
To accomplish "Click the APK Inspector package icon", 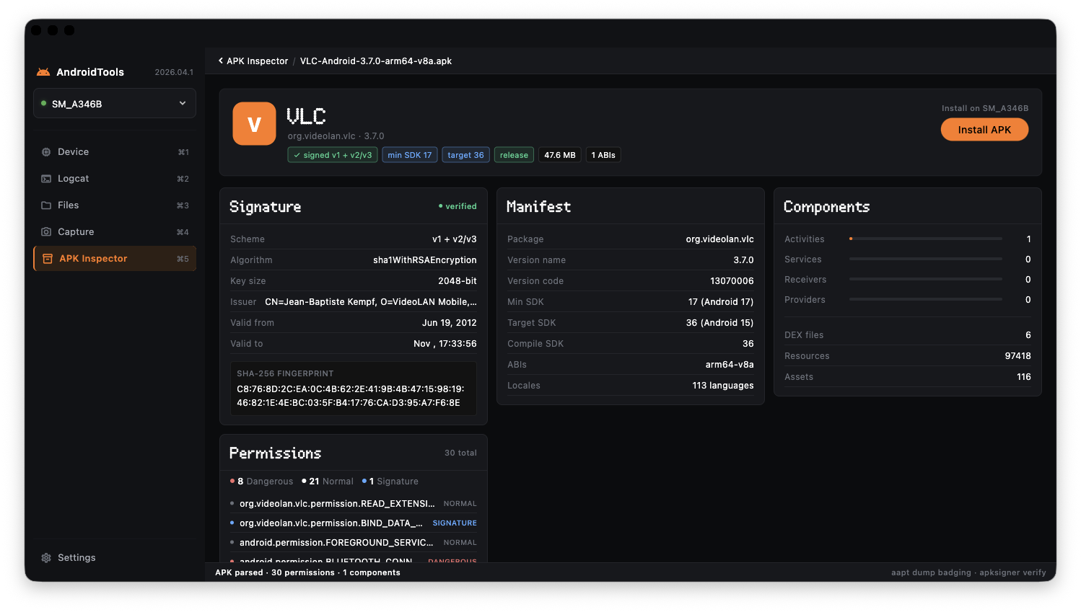I will 48,259.
